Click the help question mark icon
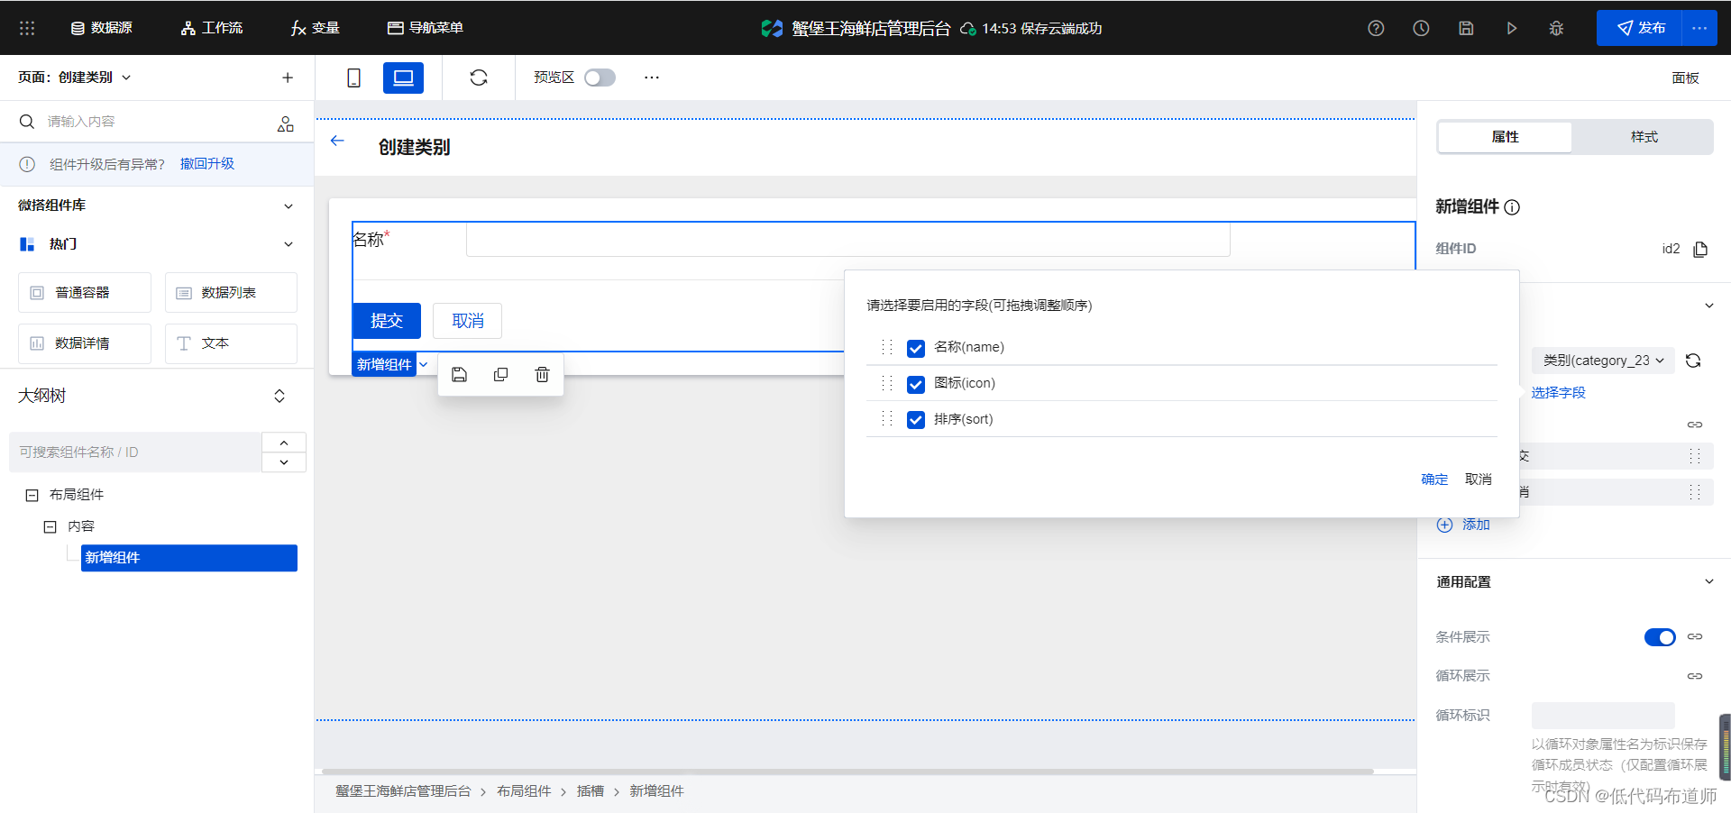 pyautogui.click(x=1376, y=28)
